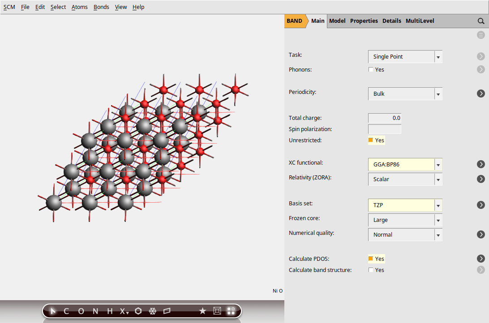Click the pre-optimizer snowflake icon

(x=152, y=310)
